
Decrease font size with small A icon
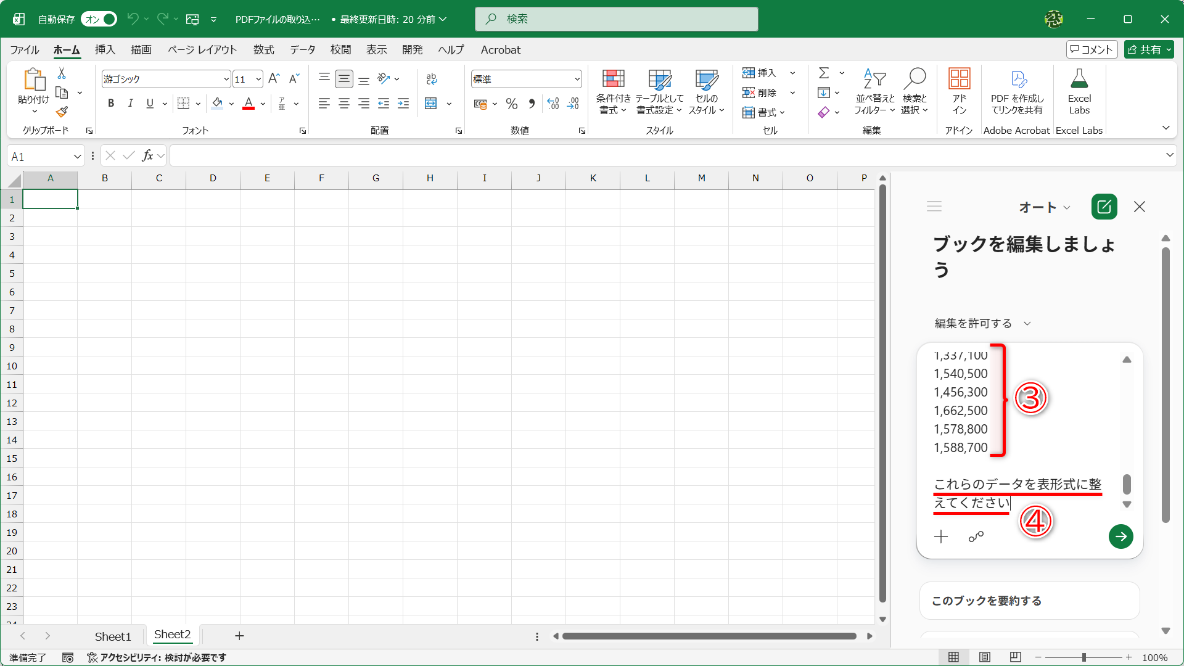(294, 78)
